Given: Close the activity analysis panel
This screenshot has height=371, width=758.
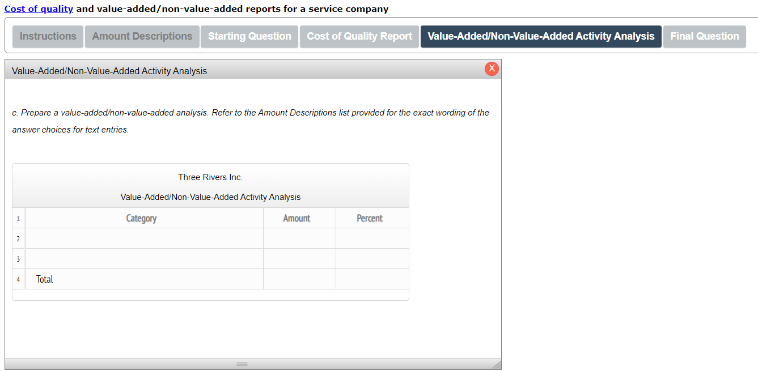Looking at the screenshot, I should (x=492, y=69).
